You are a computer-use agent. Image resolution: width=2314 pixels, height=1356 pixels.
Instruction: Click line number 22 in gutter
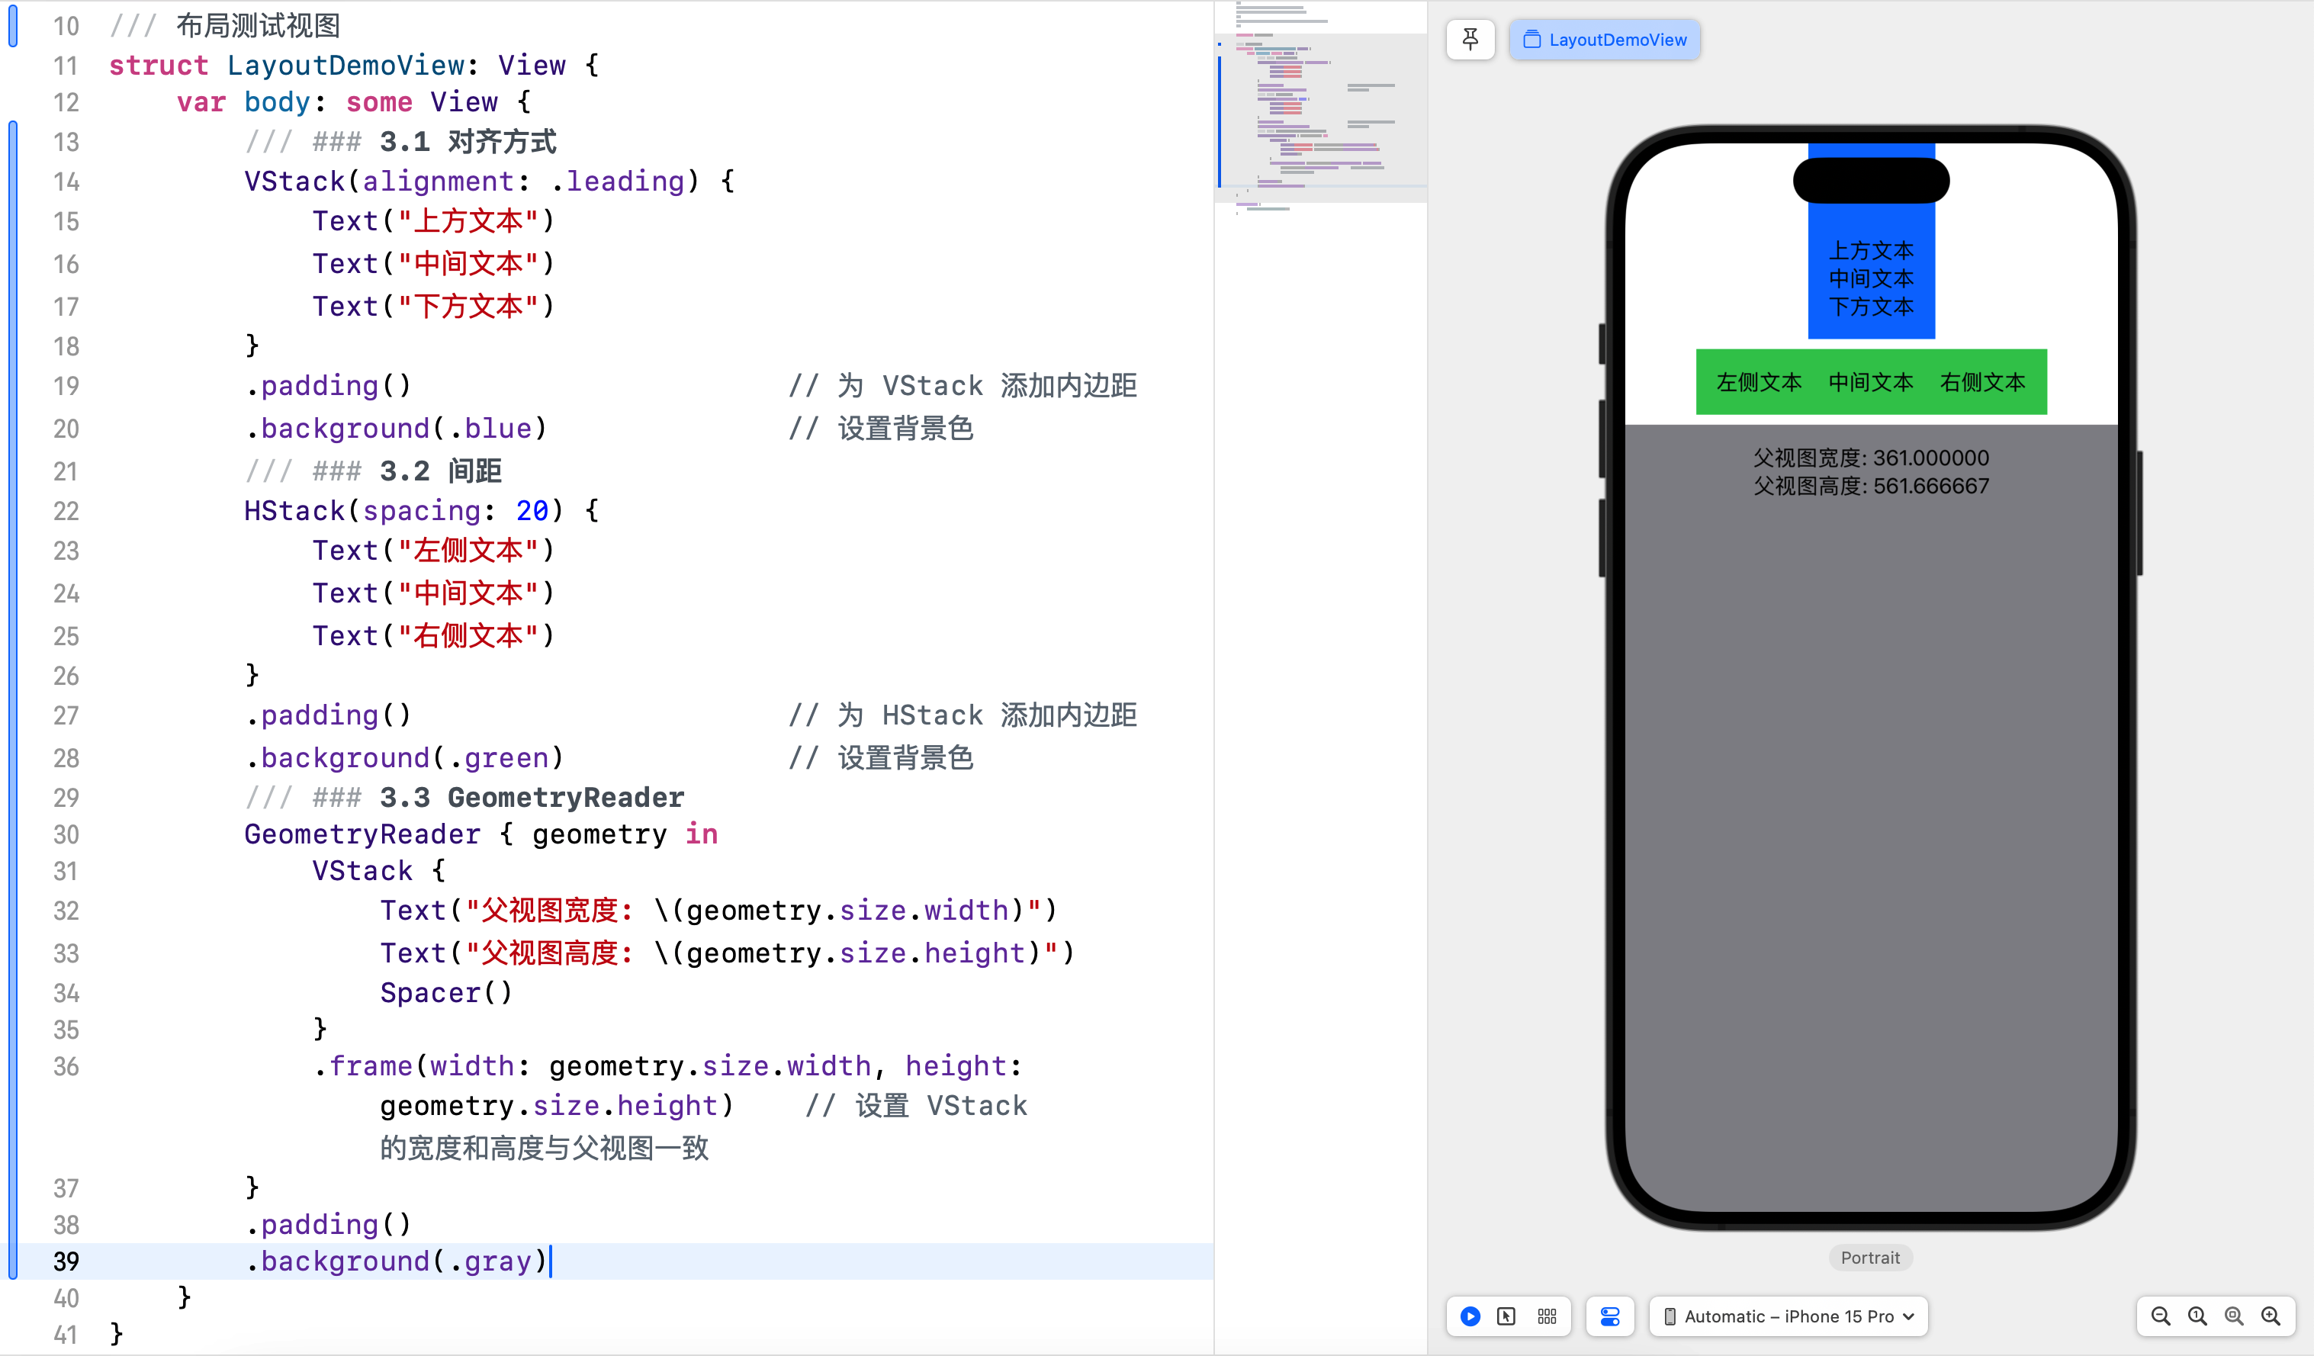tap(66, 510)
